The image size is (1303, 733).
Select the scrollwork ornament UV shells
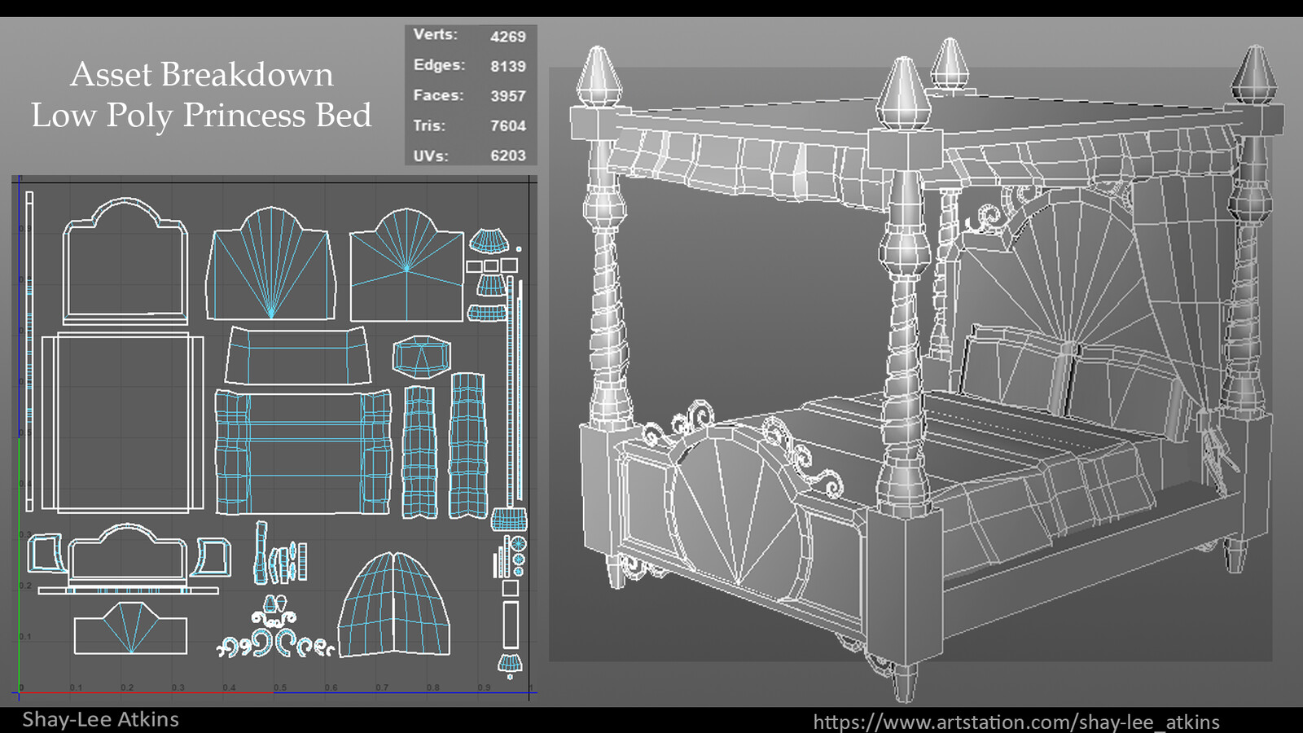coord(269,646)
